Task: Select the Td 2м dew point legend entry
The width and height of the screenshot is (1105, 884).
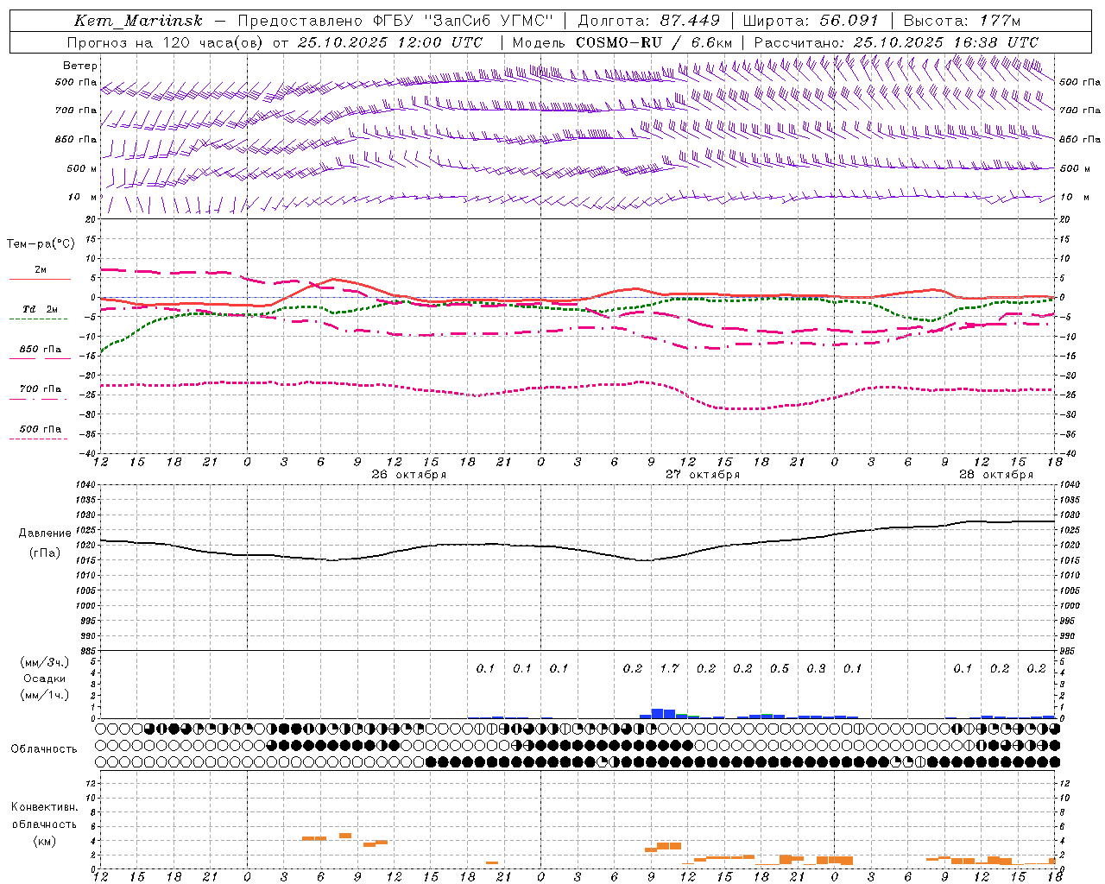Action: (x=41, y=309)
